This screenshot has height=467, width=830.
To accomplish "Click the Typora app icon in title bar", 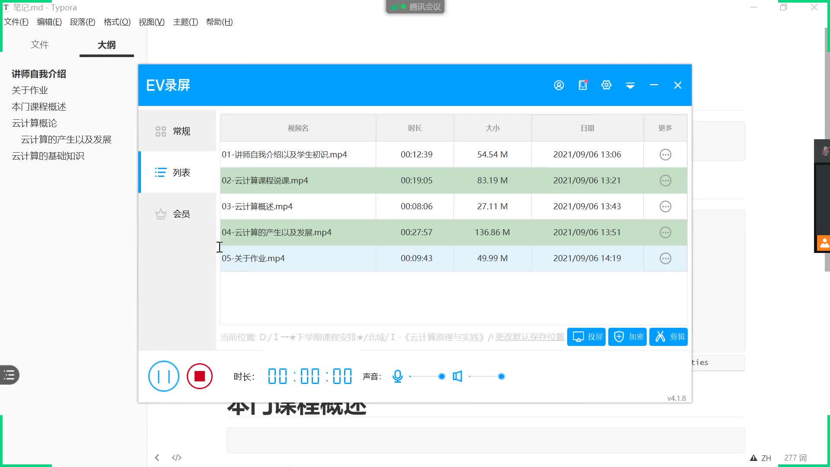I will (6, 7).
